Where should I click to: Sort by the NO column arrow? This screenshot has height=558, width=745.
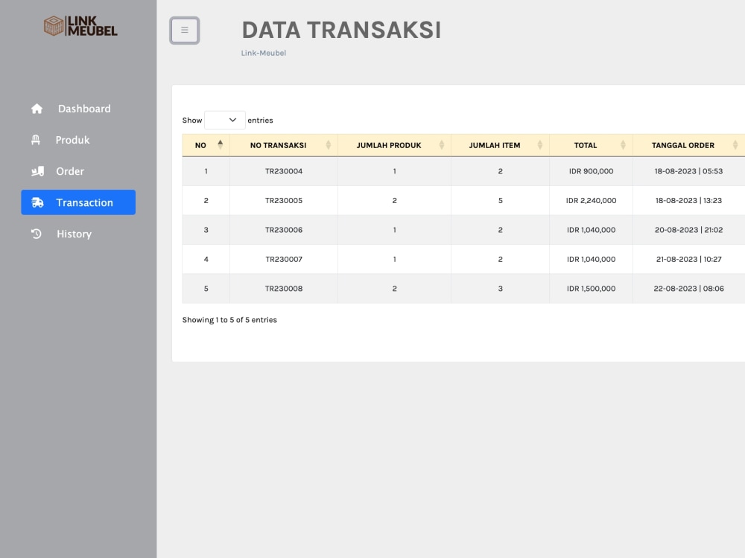click(x=220, y=145)
